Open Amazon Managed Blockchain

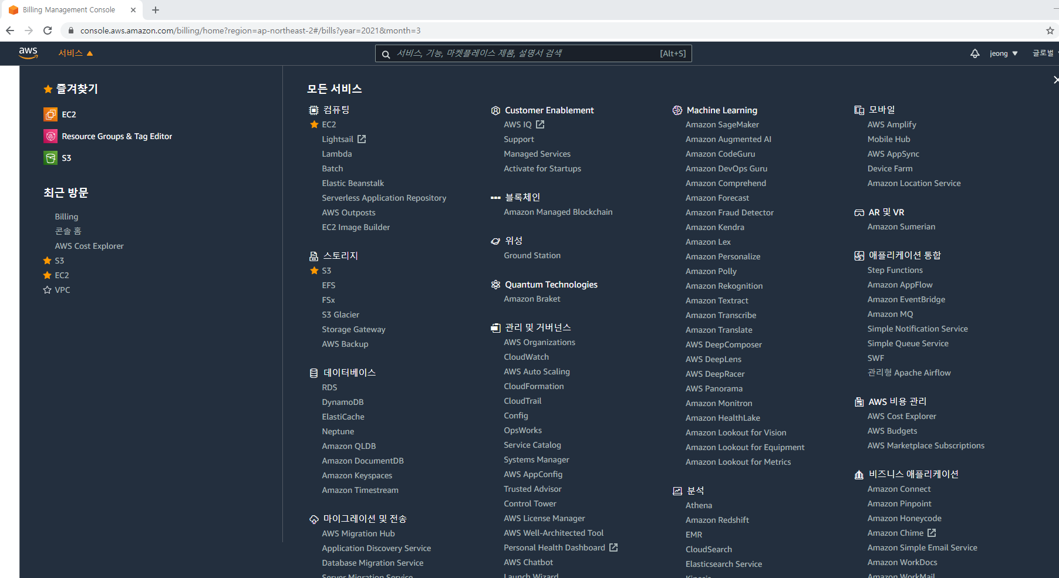coord(558,212)
